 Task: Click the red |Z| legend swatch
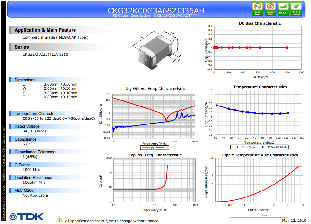[146, 148]
